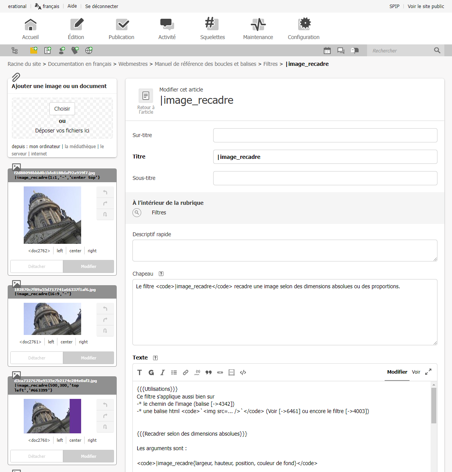452x472 pixels.
Task: Apply italic formatting in text toolbar
Action: click(163, 372)
